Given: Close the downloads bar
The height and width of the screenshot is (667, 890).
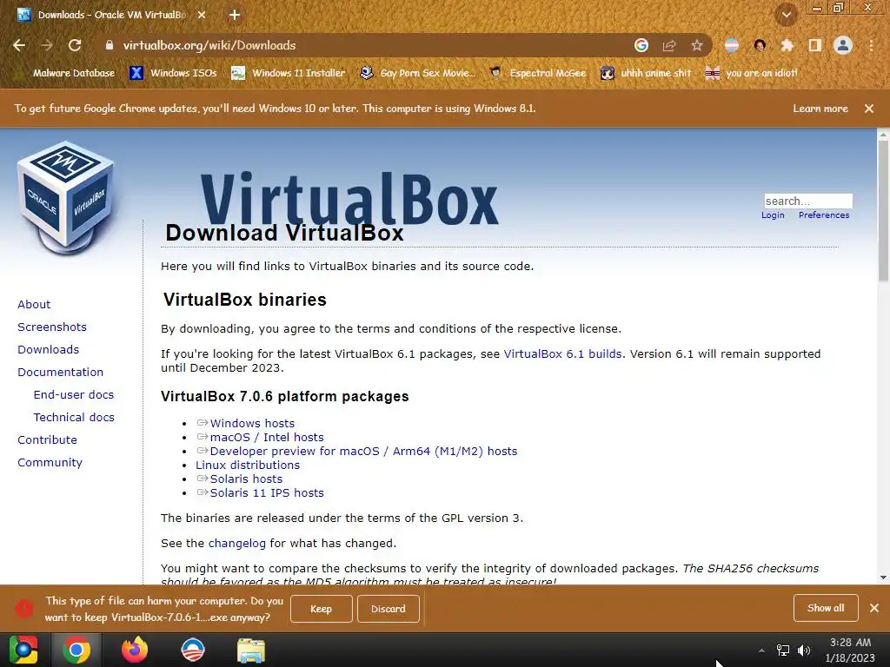Looking at the screenshot, I should 874,608.
